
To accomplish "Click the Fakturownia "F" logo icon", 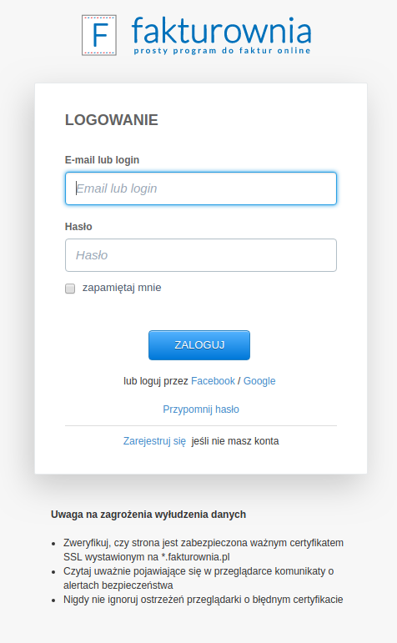I will pos(99,35).
